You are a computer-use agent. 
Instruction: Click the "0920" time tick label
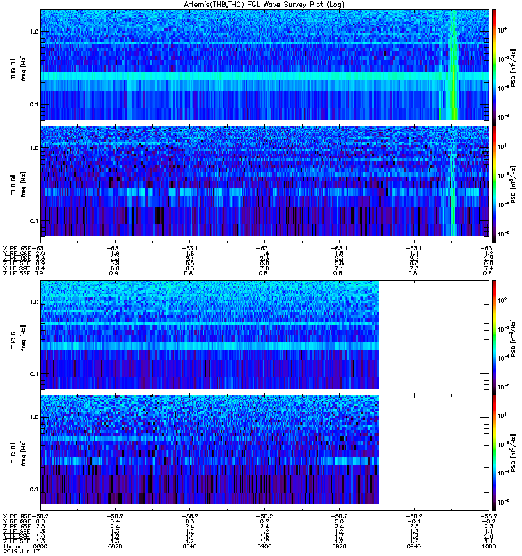coord(339,546)
